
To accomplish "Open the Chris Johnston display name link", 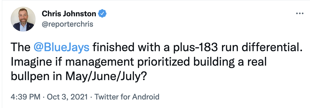I will pos(69,13).
